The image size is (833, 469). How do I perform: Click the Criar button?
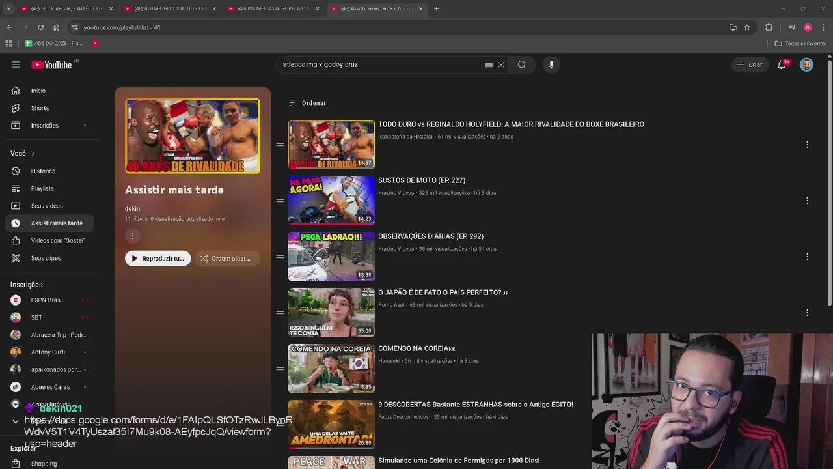click(x=749, y=64)
